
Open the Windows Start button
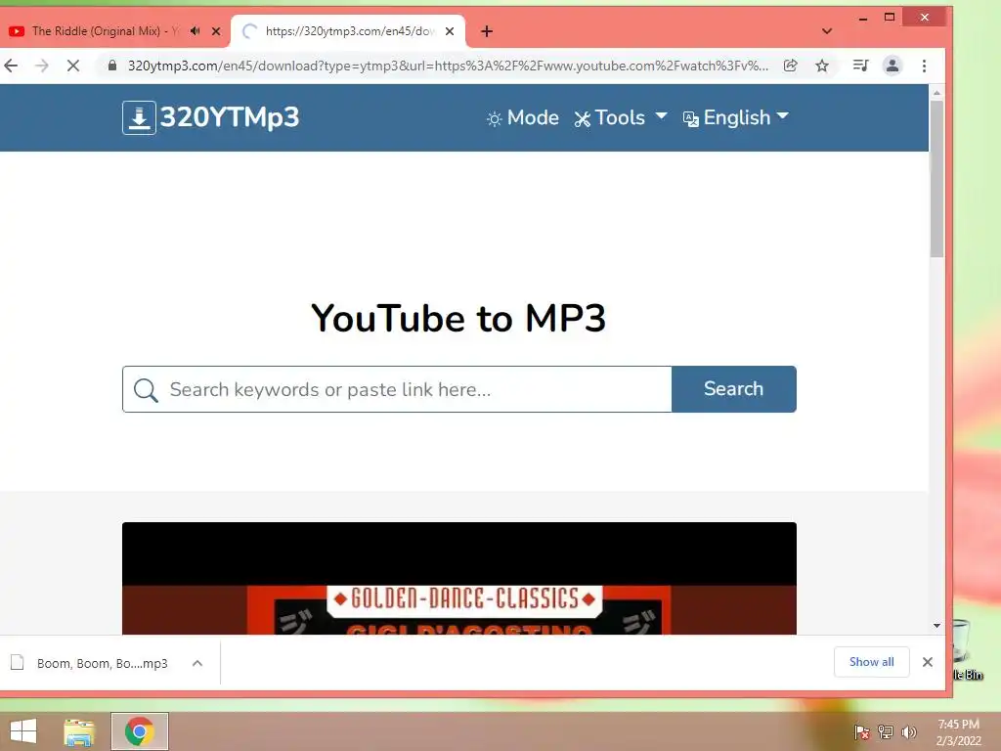pyautogui.click(x=23, y=731)
